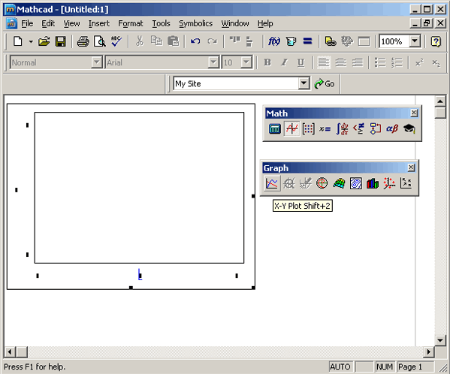Viewport: 450px width, 374px height.
Task: Insert X-Y Plot from Graph toolbar
Action: [x=272, y=183]
